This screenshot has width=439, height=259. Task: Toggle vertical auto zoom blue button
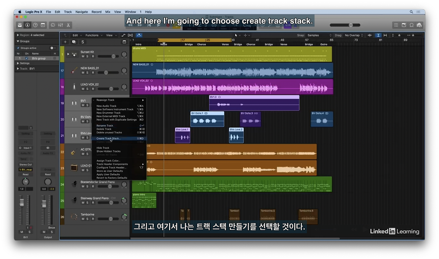point(378,35)
